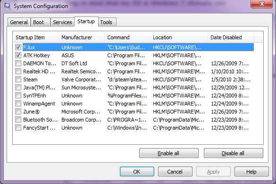The image size is (276, 184).
Task: Select the F.lux row name
Action: click(29, 47)
